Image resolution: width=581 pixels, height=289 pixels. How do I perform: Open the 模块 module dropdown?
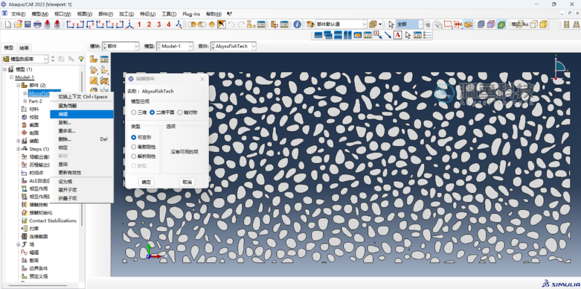coord(121,46)
